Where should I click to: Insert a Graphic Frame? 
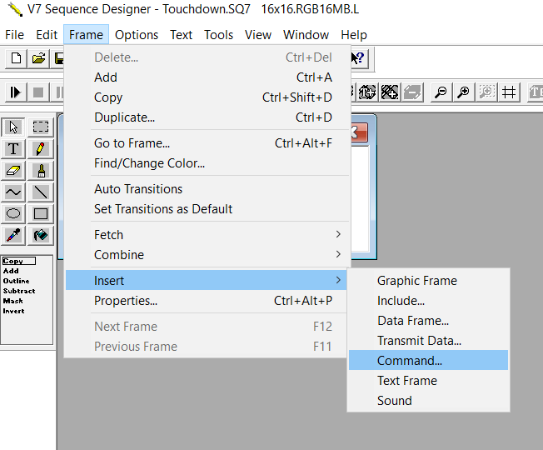pos(428,281)
